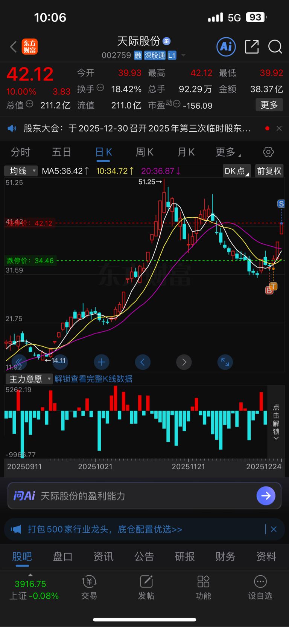
Task: Open the 均线 indicator dropdown
Action: click(x=21, y=171)
